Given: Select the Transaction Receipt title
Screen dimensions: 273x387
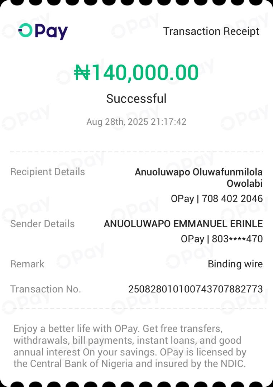Looking at the screenshot, I should [x=211, y=31].
